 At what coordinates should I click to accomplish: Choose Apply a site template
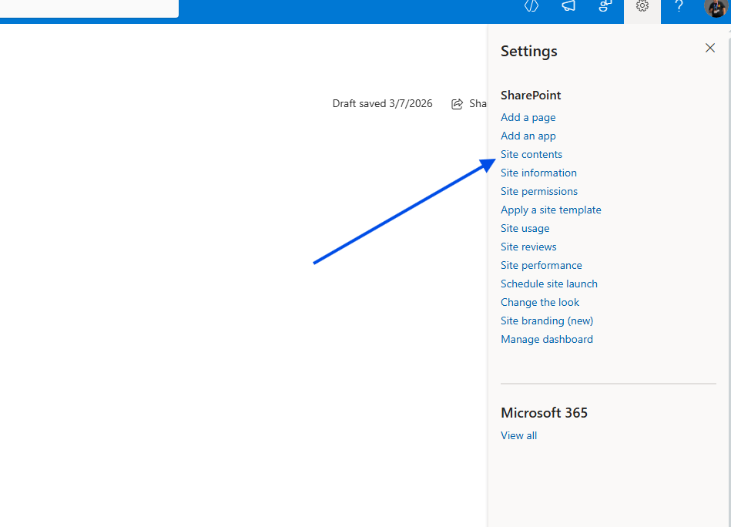pyautogui.click(x=551, y=210)
